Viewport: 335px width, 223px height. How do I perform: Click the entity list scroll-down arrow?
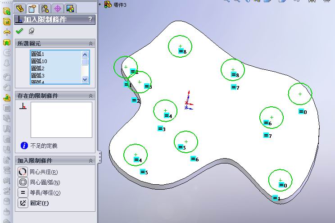[85, 79]
